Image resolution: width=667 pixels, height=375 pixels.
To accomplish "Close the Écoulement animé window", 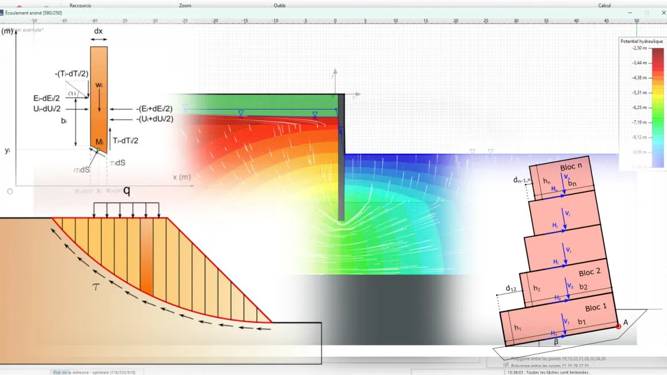I will point(660,13).
